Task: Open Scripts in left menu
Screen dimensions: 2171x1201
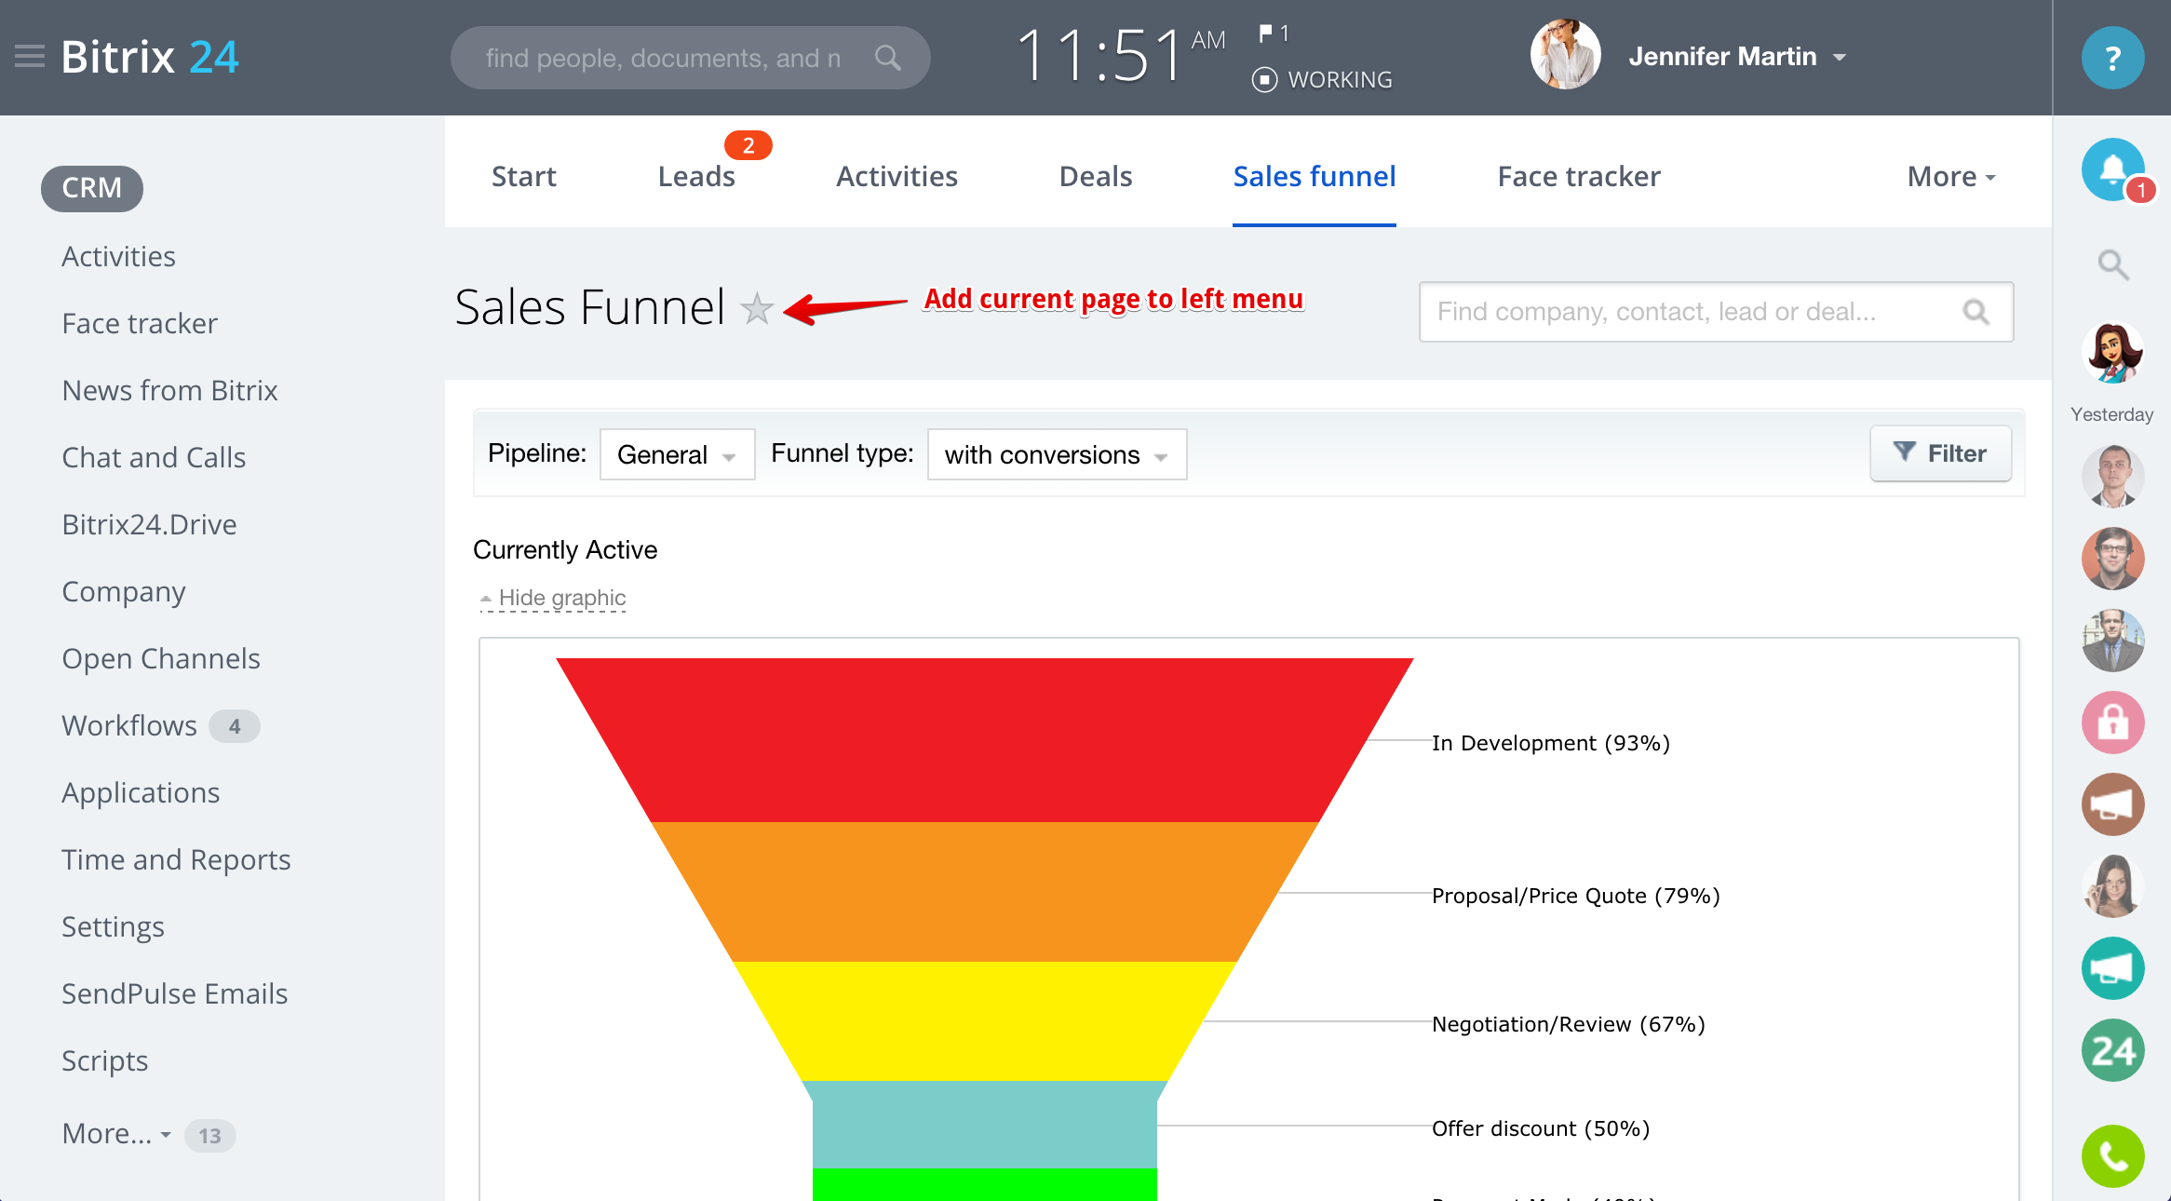Action: click(105, 1061)
